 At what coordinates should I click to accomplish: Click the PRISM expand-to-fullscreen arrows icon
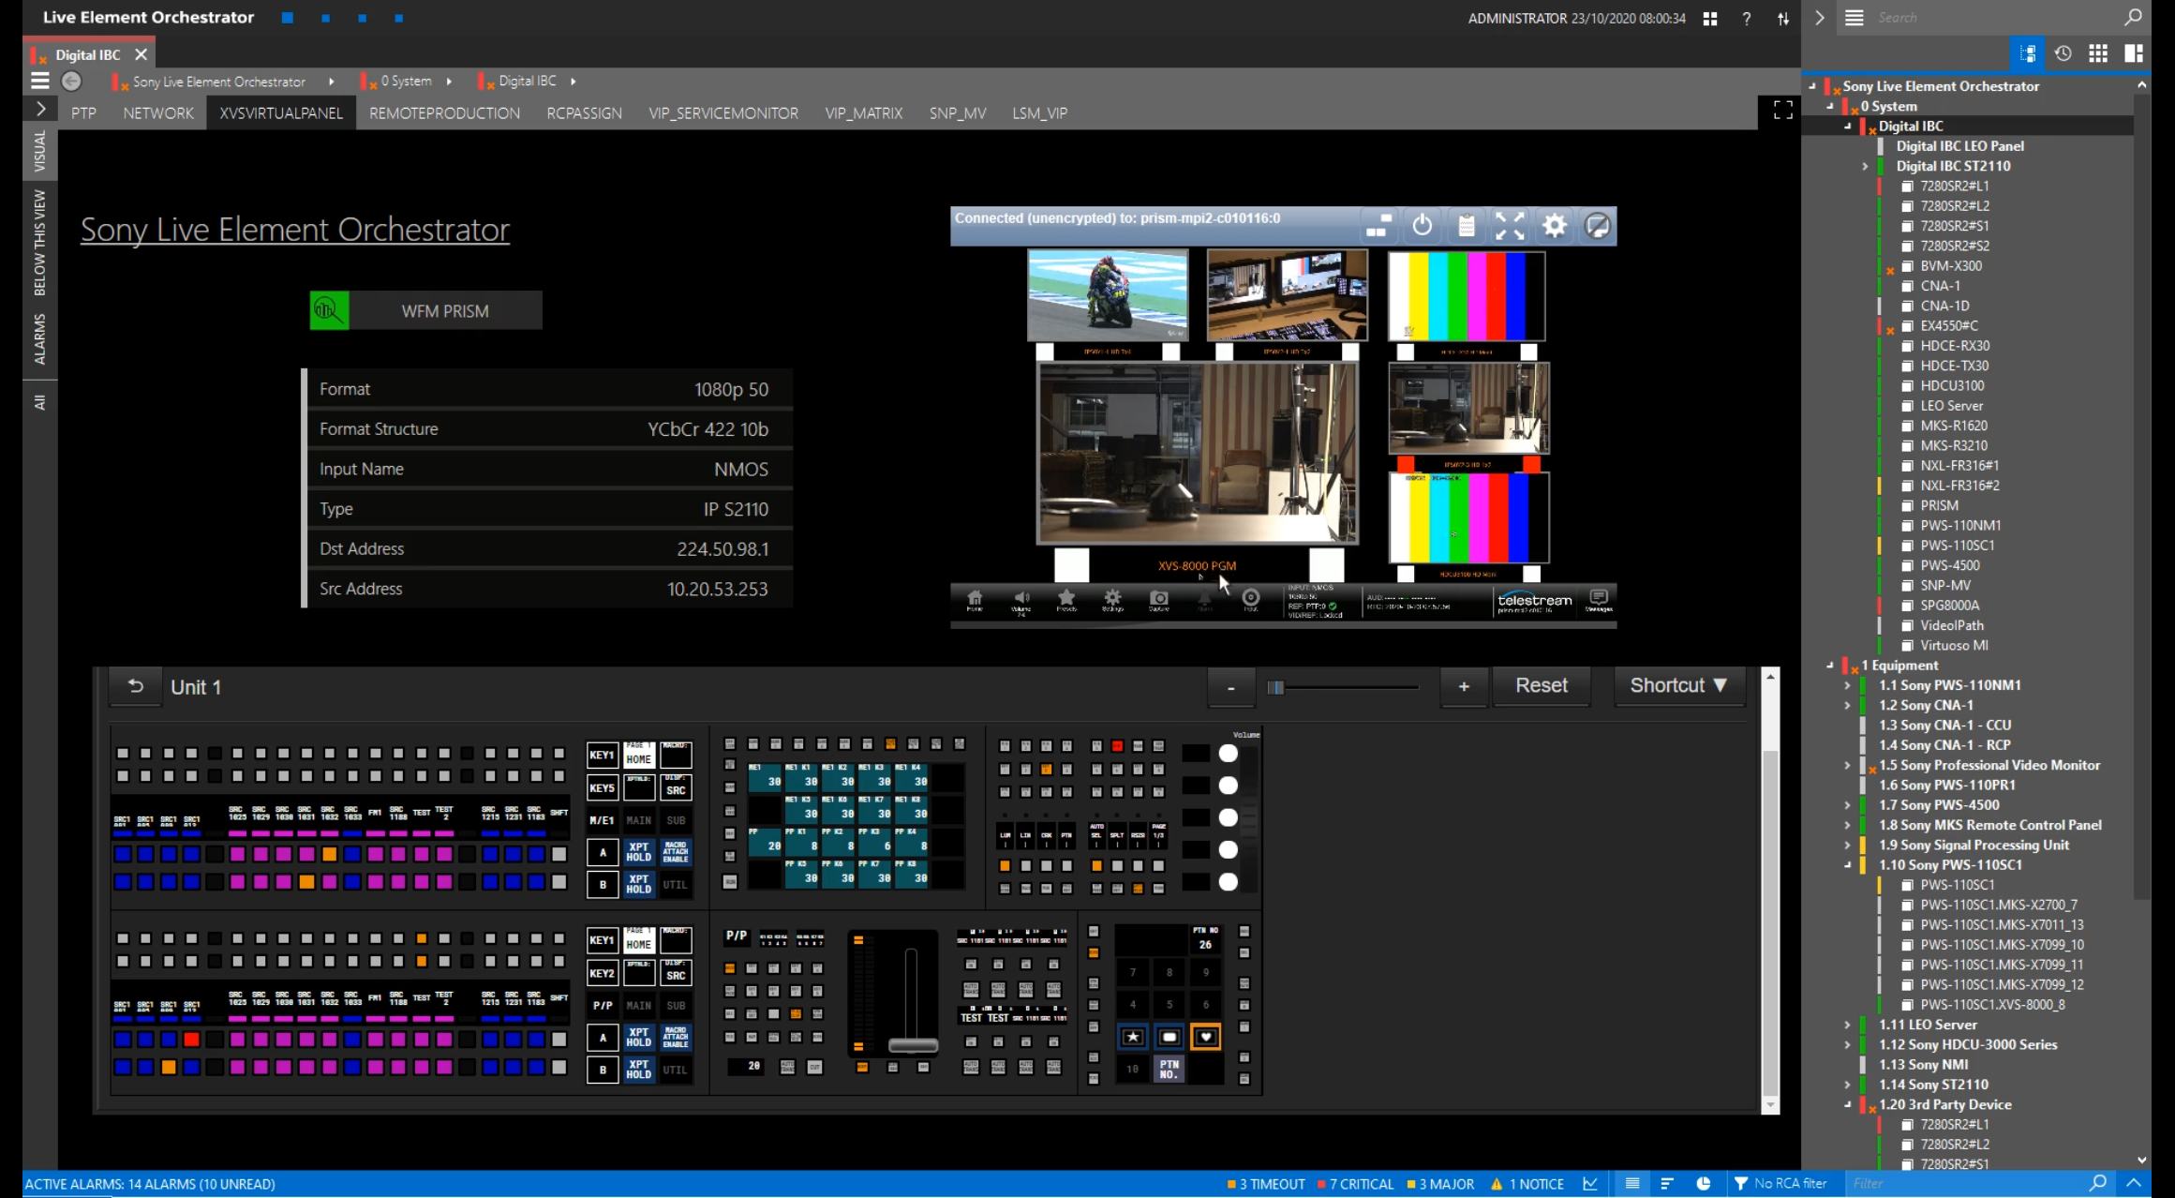tap(1510, 226)
